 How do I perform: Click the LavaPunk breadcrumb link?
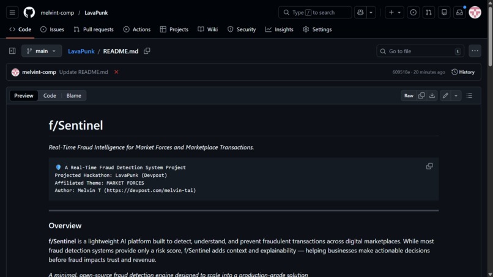pyautogui.click(x=81, y=51)
